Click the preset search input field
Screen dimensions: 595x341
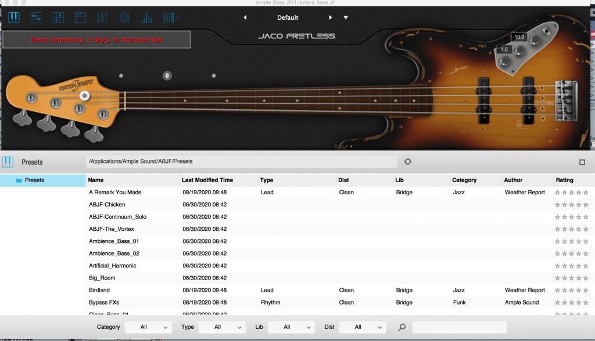(460, 327)
